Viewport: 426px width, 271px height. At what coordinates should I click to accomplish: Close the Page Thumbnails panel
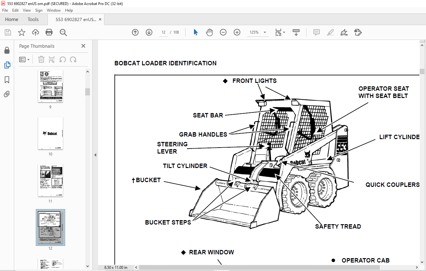83,46
